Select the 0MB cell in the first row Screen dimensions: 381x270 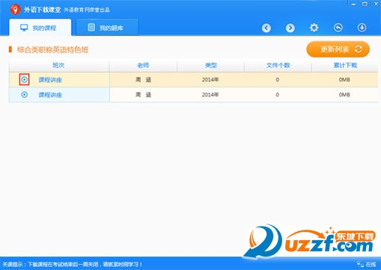coord(344,80)
